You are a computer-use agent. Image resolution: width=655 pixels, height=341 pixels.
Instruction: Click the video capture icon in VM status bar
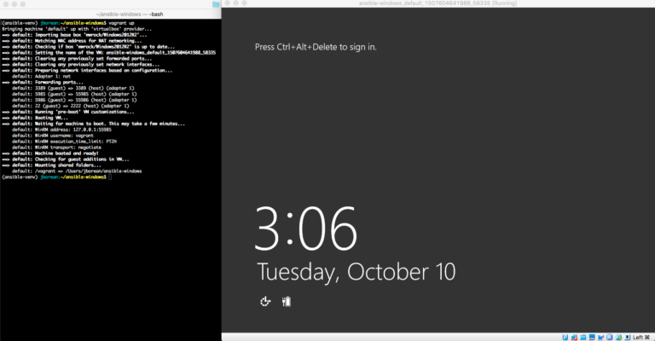point(600,338)
